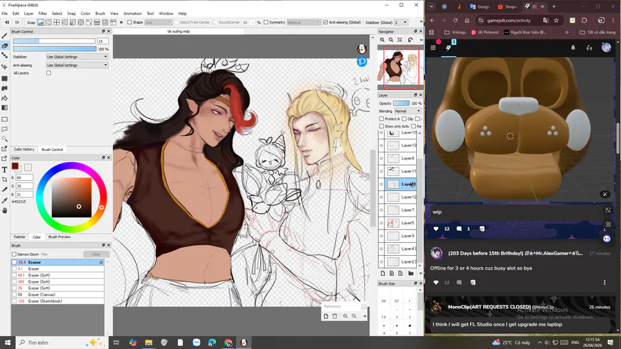Adjust the layer Opacity slider
The image size is (621, 349).
(401, 103)
